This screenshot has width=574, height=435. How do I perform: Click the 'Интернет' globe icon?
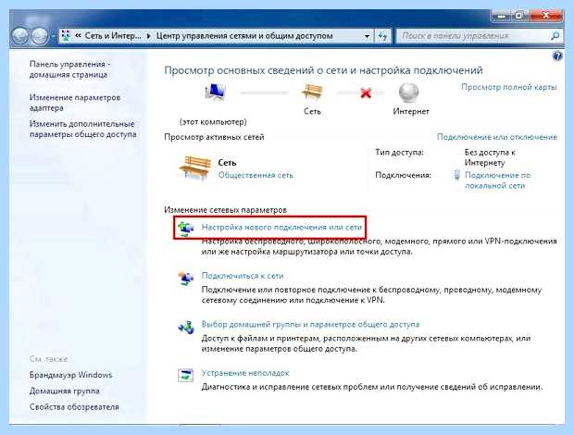pyautogui.click(x=408, y=93)
